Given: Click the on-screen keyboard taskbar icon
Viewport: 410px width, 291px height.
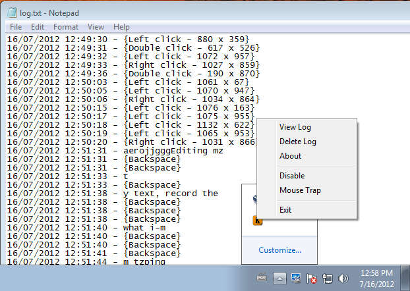Looking at the screenshot, I should pos(262,278).
